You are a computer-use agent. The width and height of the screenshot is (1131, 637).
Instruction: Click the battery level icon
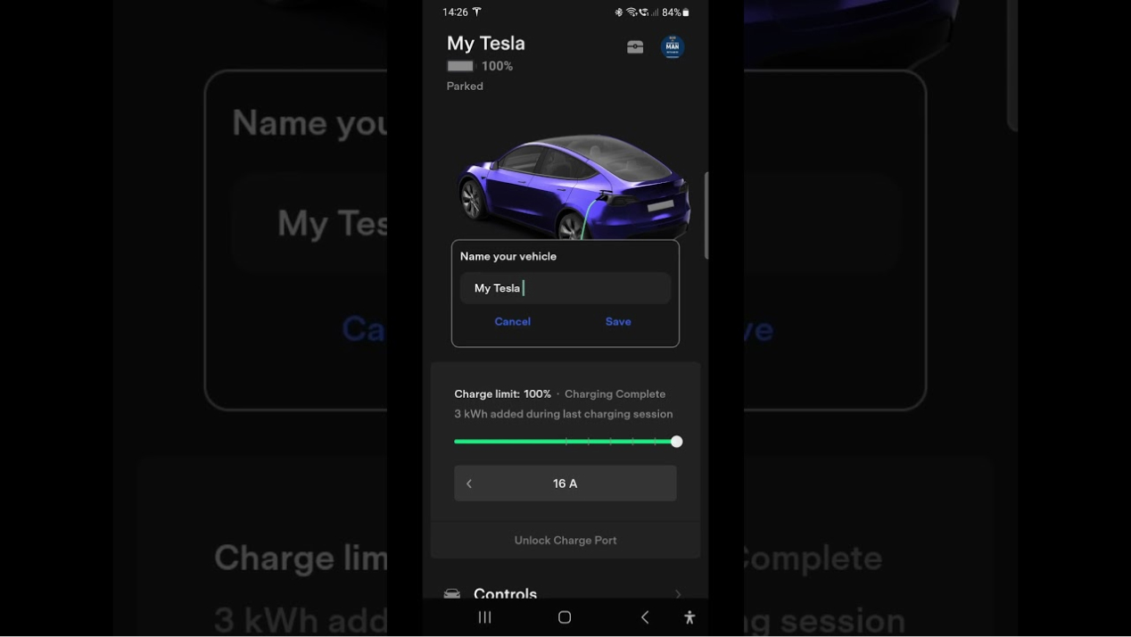461,66
